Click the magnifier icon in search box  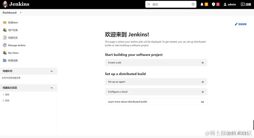pyautogui.click(x=149, y=4)
